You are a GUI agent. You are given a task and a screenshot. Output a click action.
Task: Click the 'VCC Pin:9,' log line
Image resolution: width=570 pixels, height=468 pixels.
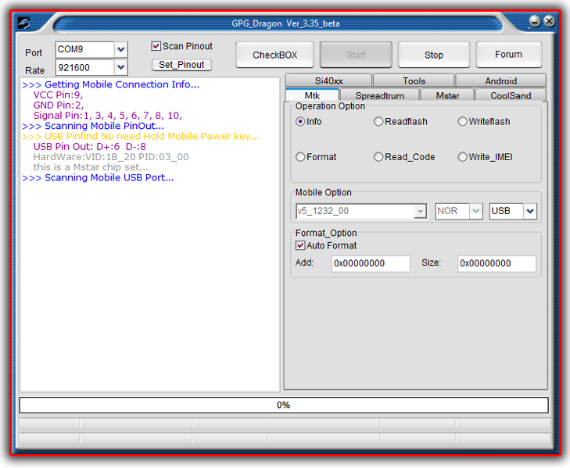point(58,95)
